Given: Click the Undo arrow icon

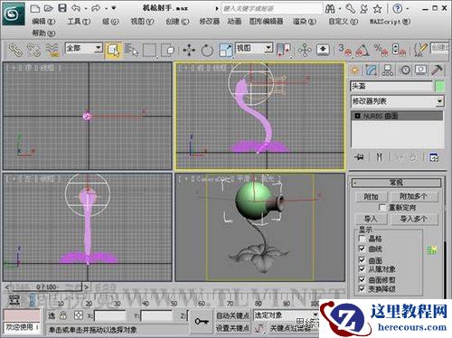Looking at the screenshot, I should pyautogui.click(x=76, y=8).
